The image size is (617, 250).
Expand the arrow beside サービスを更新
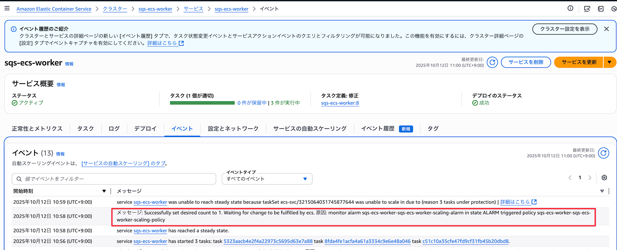point(609,62)
